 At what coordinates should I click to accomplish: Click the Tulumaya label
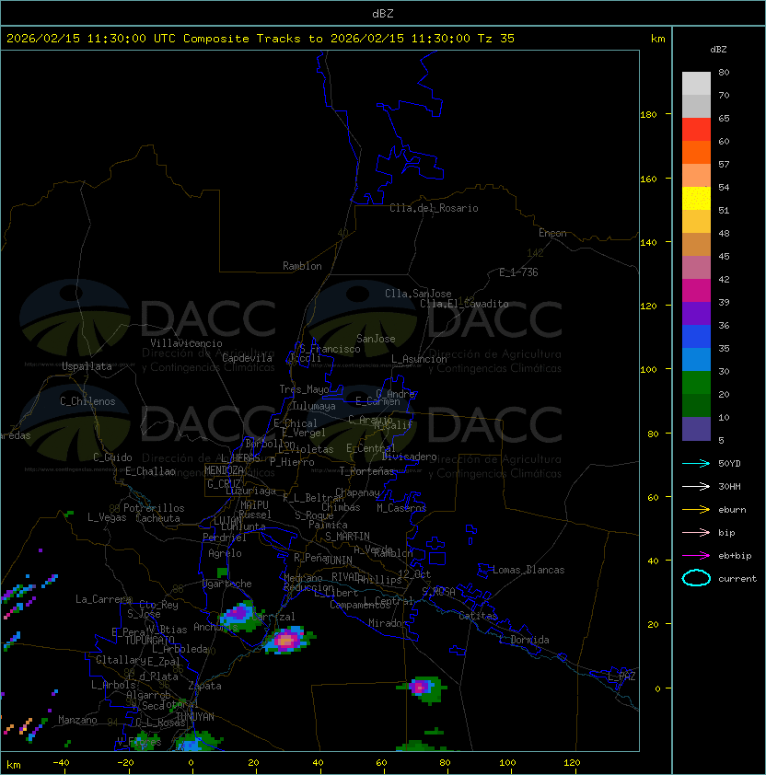click(314, 406)
